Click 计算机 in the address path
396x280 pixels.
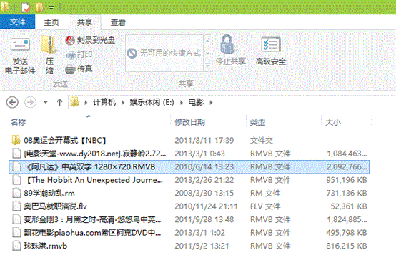click(104, 102)
